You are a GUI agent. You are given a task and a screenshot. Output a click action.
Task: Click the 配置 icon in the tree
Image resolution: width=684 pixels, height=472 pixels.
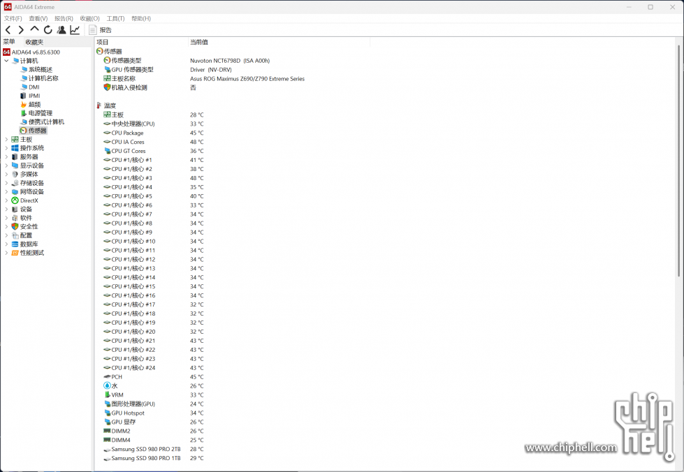pos(15,235)
